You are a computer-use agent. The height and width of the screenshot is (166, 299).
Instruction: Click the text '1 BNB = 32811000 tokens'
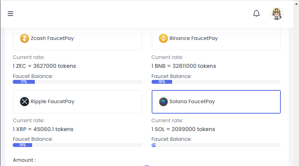point(184,66)
